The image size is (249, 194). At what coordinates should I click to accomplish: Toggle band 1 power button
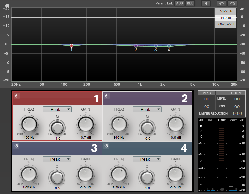17,96
